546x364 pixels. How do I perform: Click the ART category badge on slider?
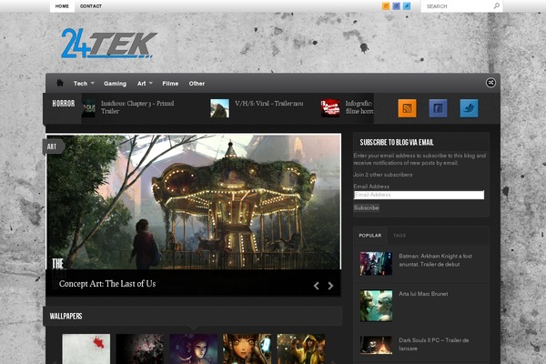pyautogui.click(x=52, y=147)
